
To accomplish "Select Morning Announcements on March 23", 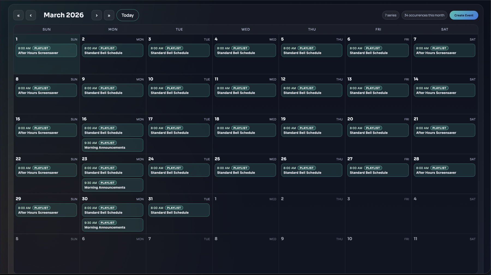I will tap(112, 185).
